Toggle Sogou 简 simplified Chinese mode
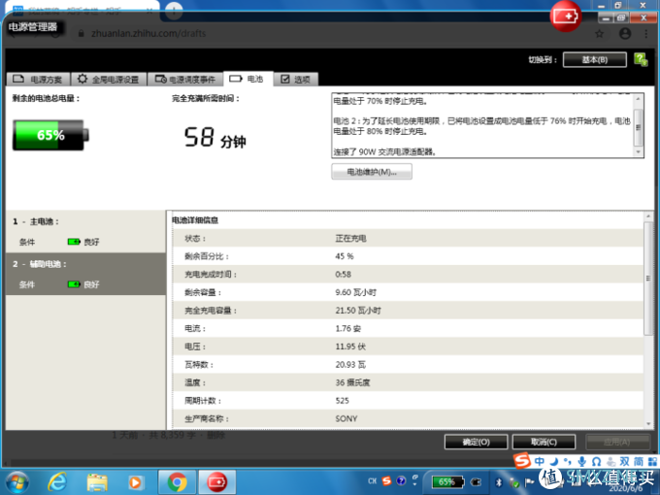 pos(639,462)
